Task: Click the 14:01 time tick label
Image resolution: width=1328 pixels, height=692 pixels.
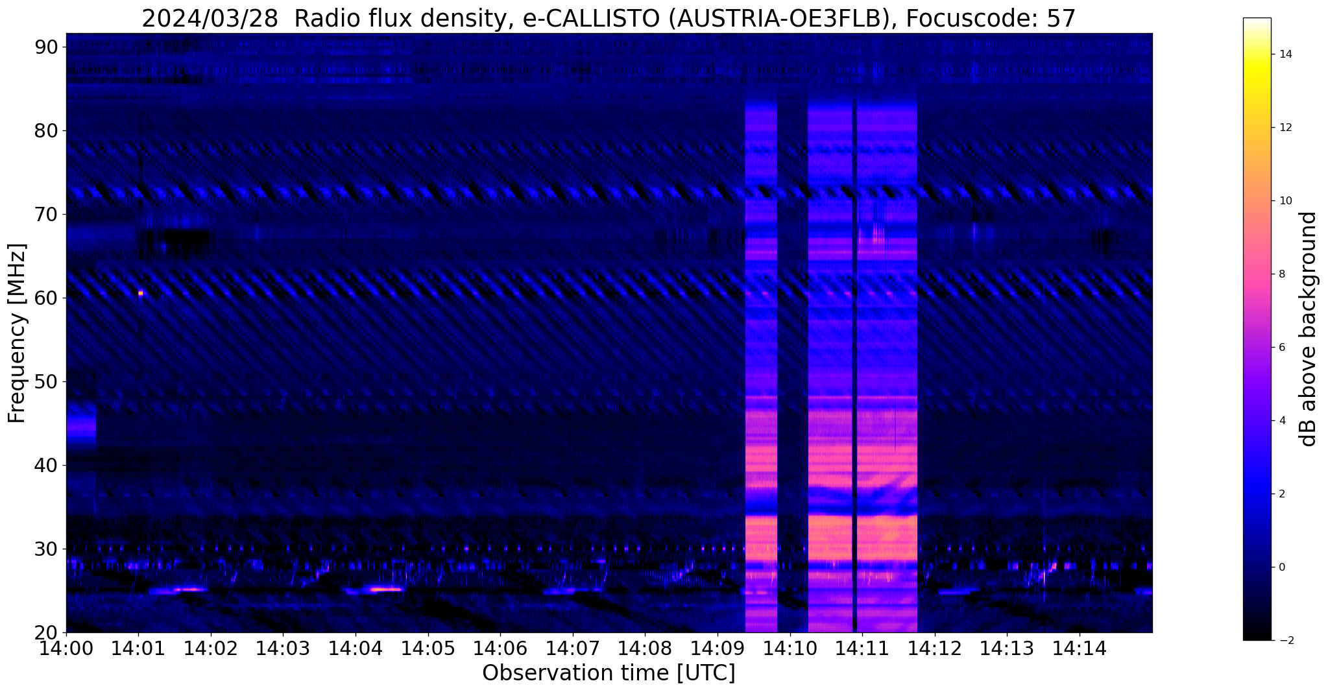Action: pos(138,649)
